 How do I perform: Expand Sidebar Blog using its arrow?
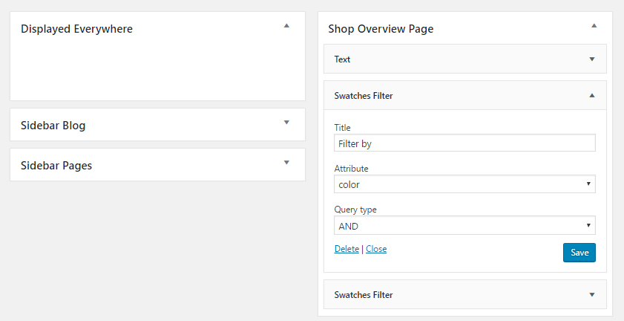(x=286, y=123)
